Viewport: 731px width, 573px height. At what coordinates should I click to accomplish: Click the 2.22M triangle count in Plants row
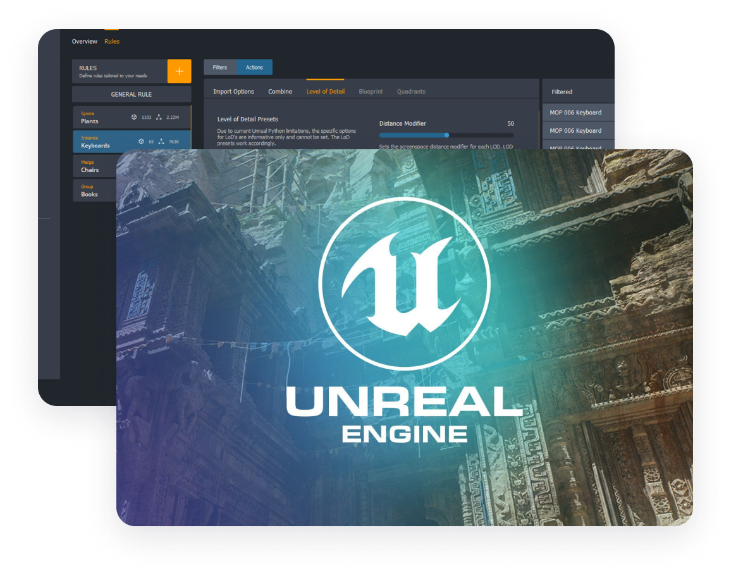click(173, 118)
